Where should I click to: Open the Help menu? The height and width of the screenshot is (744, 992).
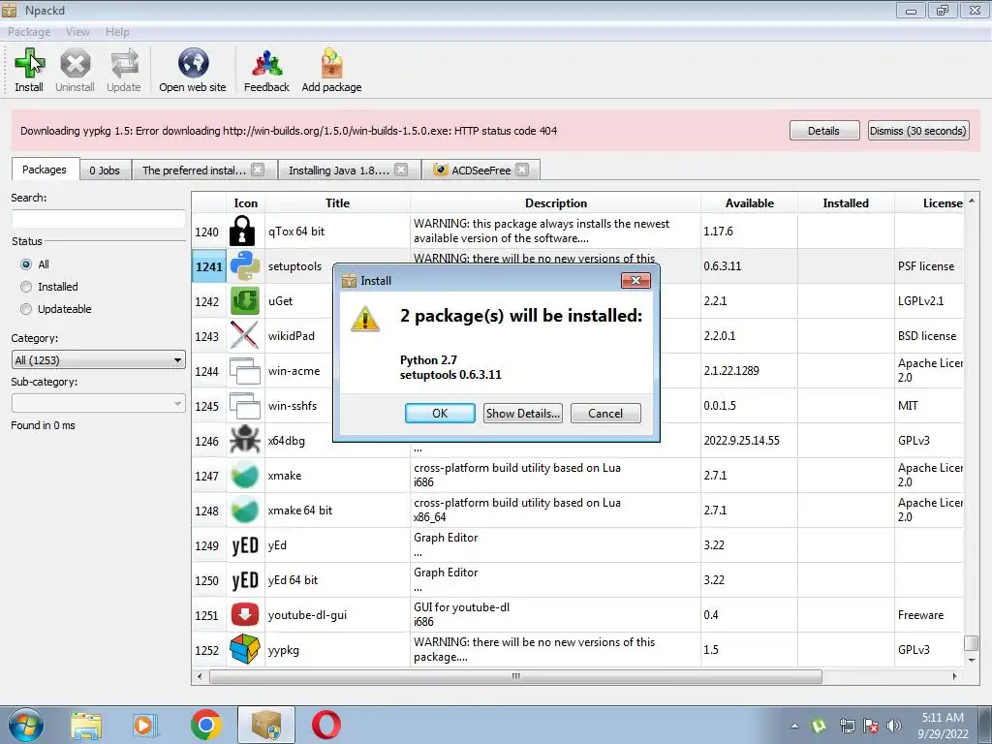tap(117, 32)
